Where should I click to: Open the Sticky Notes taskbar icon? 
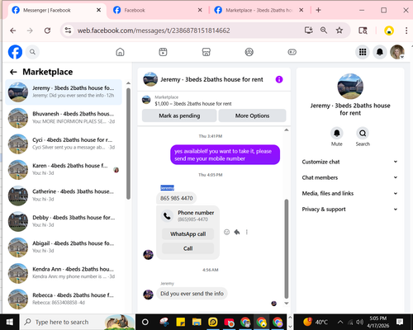181,322
